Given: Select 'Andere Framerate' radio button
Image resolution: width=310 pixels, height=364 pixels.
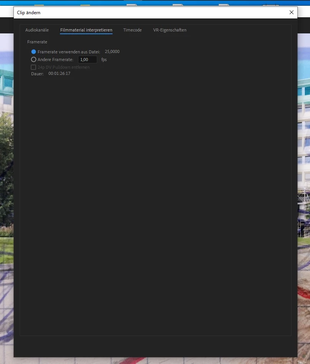Looking at the screenshot, I should tap(34, 60).
